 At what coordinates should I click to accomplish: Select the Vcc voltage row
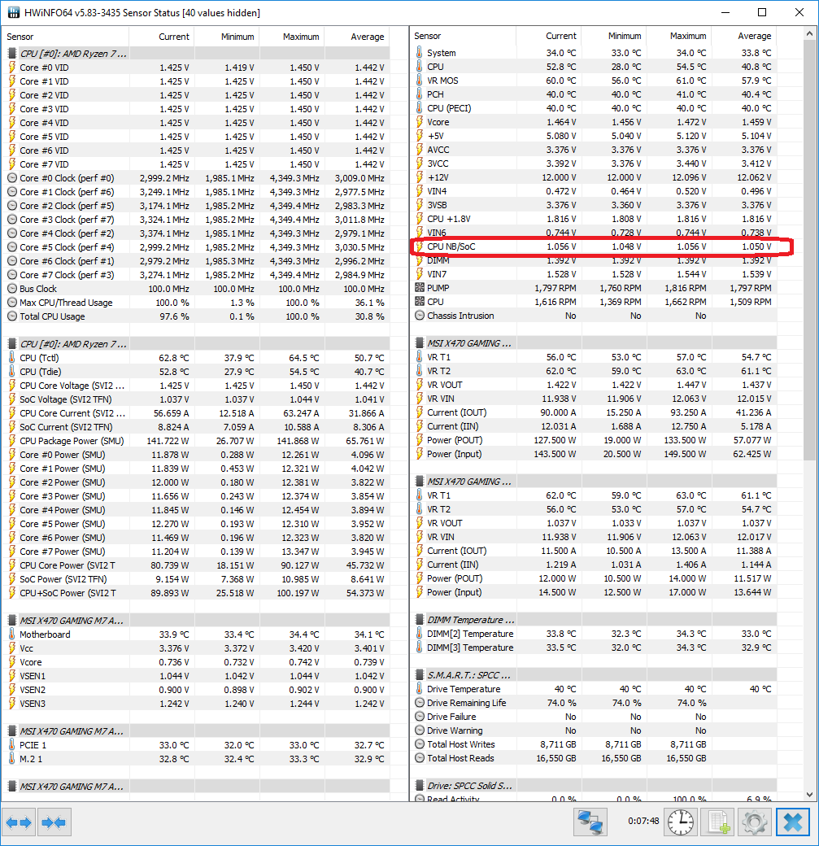195,648
